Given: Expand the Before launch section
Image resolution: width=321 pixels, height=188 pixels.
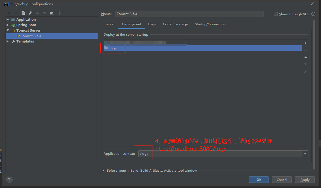Looking at the screenshot, I should 103,170.
